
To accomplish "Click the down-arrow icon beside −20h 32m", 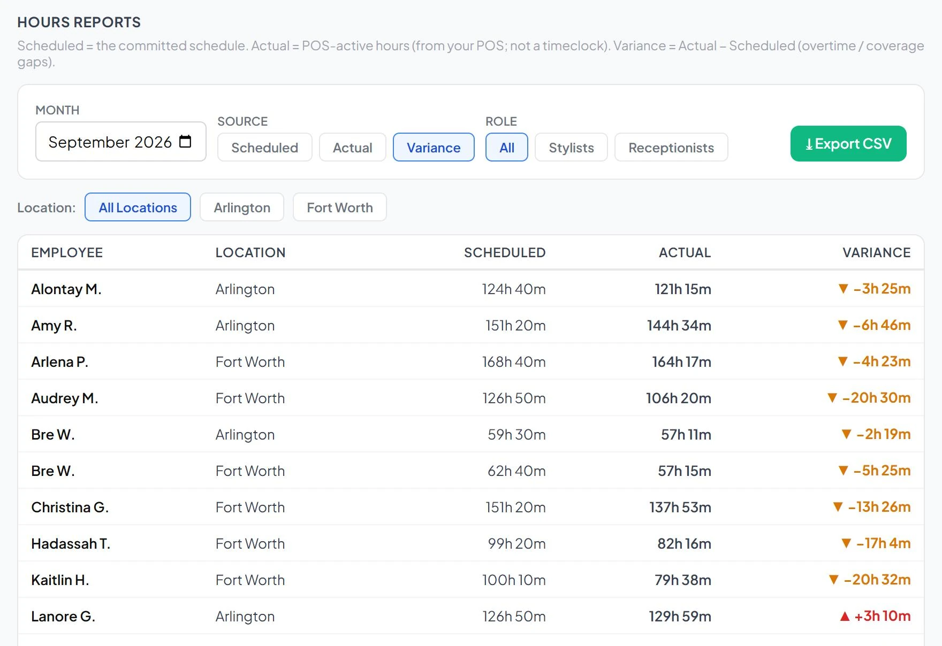I will 833,580.
